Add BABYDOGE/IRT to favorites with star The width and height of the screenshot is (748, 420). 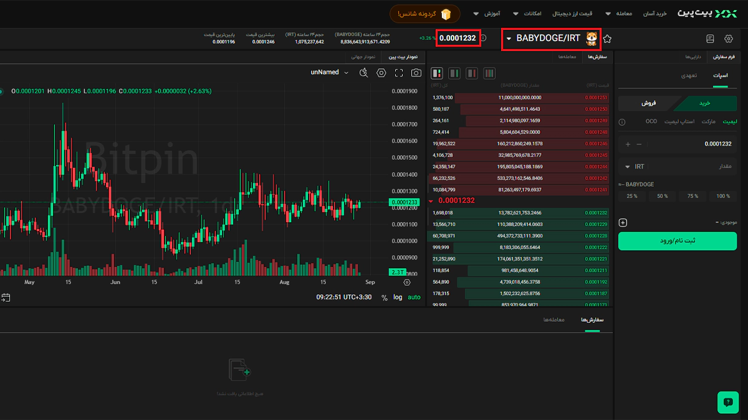(607, 39)
